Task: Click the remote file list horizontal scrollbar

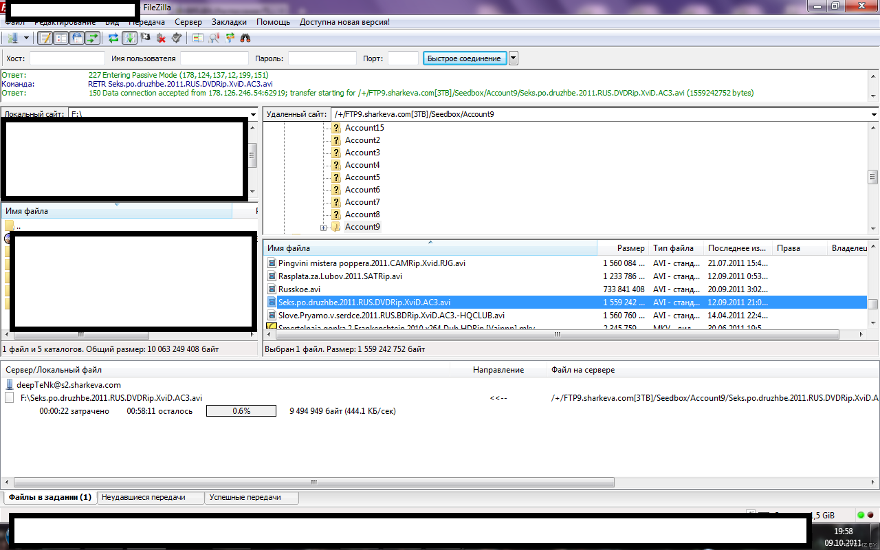Action: (556, 335)
